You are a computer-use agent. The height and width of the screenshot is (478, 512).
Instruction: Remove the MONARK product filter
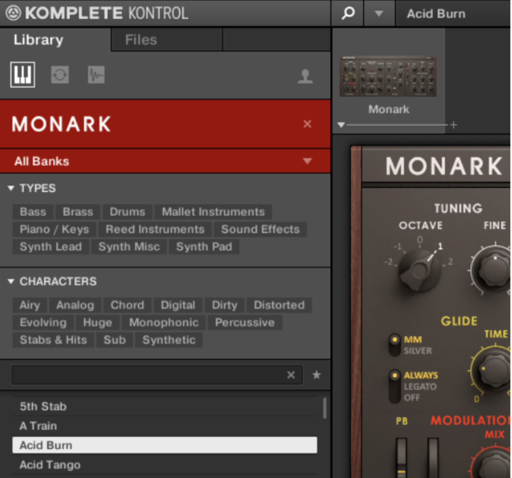click(307, 124)
